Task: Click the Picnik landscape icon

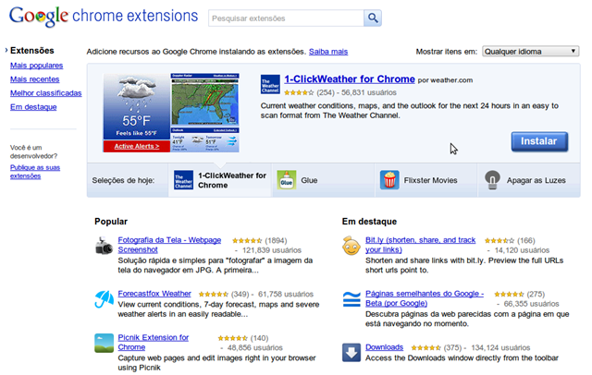Action: 104,343
